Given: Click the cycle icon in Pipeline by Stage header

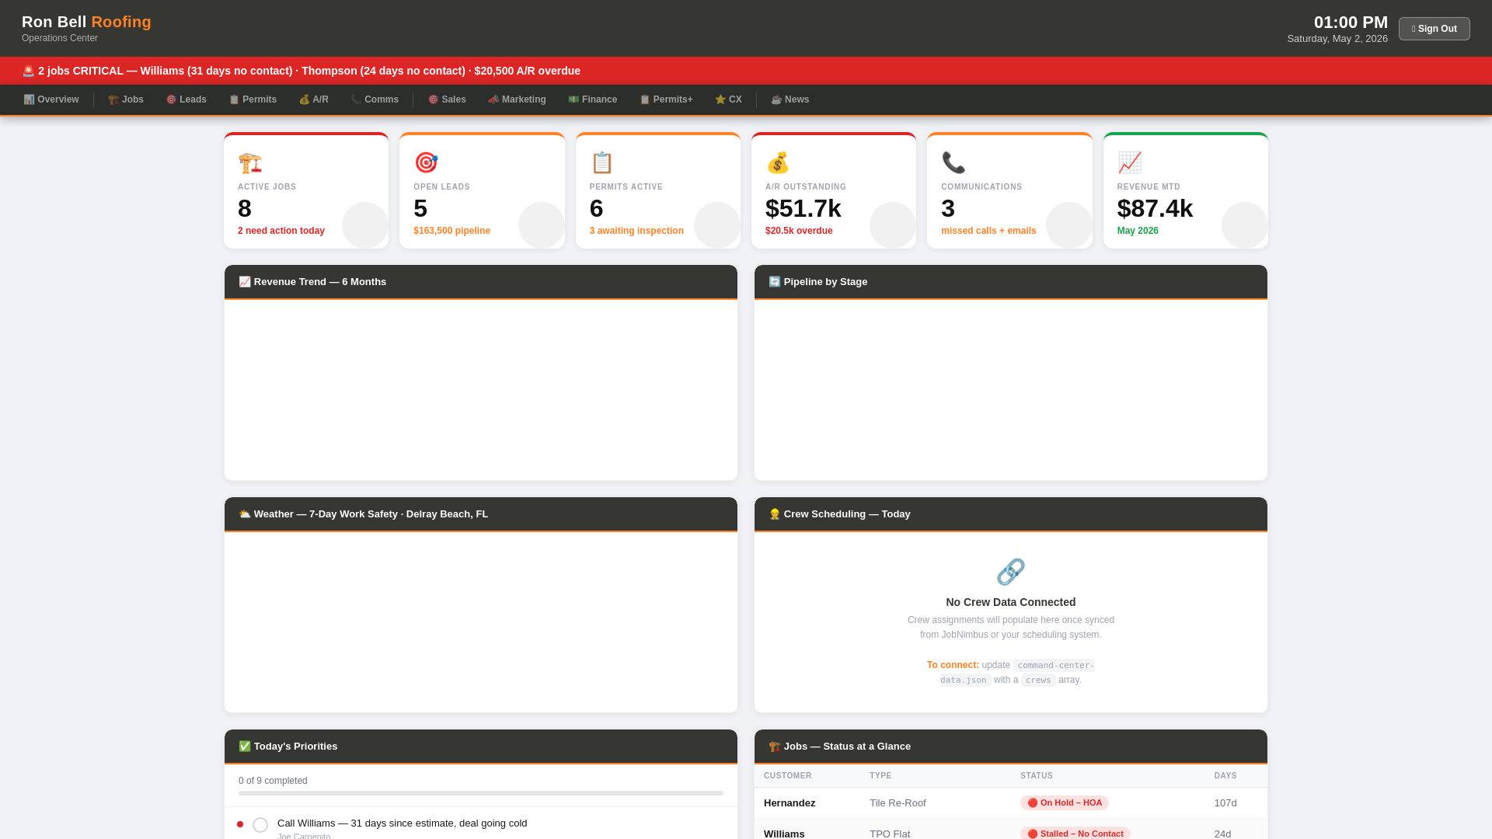Looking at the screenshot, I should (x=775, y=282).
